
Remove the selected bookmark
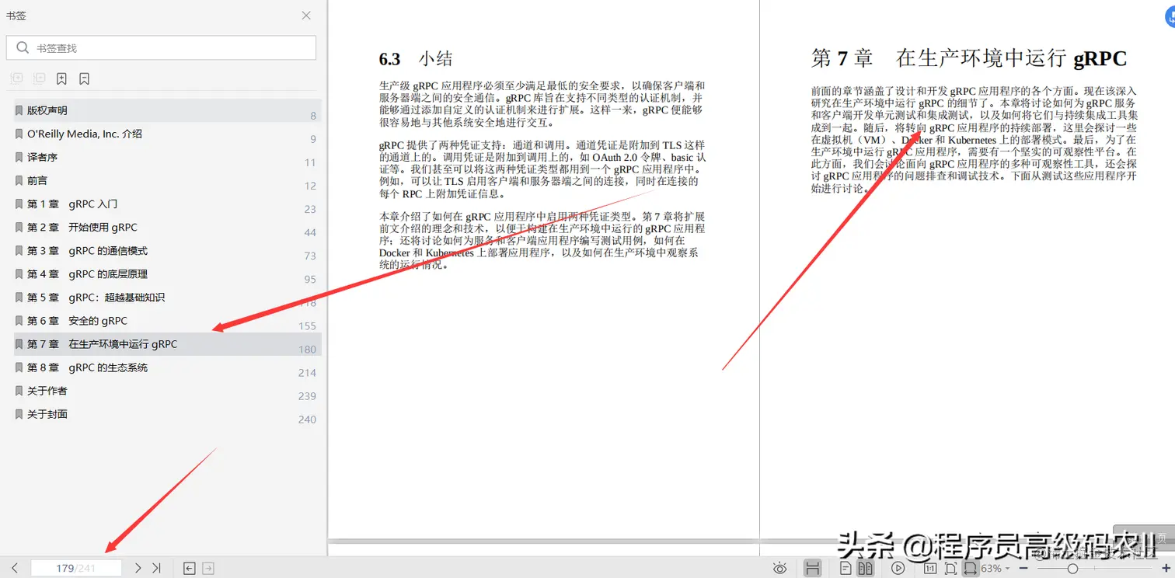click(x=83, y=78)
